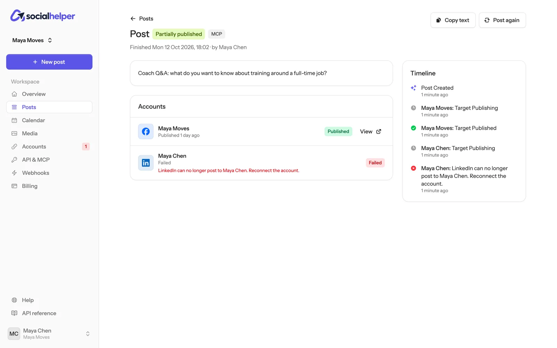The width and height of the screenshot is (557, 348).
Task: Click the Overview home icon
Action: coord(14,94)
